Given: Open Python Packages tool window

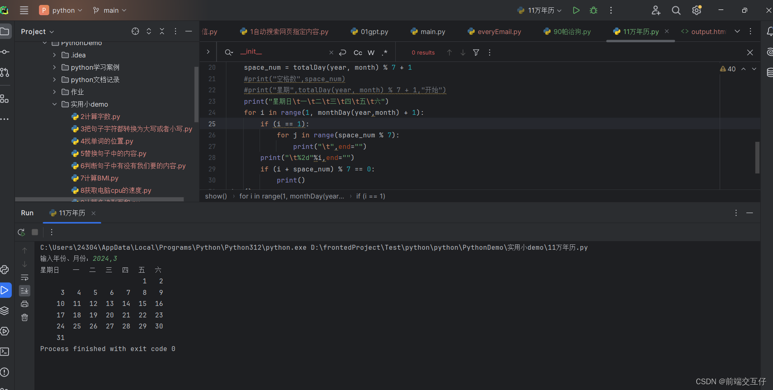Looking at the screenshot, I should pos(5,310).
